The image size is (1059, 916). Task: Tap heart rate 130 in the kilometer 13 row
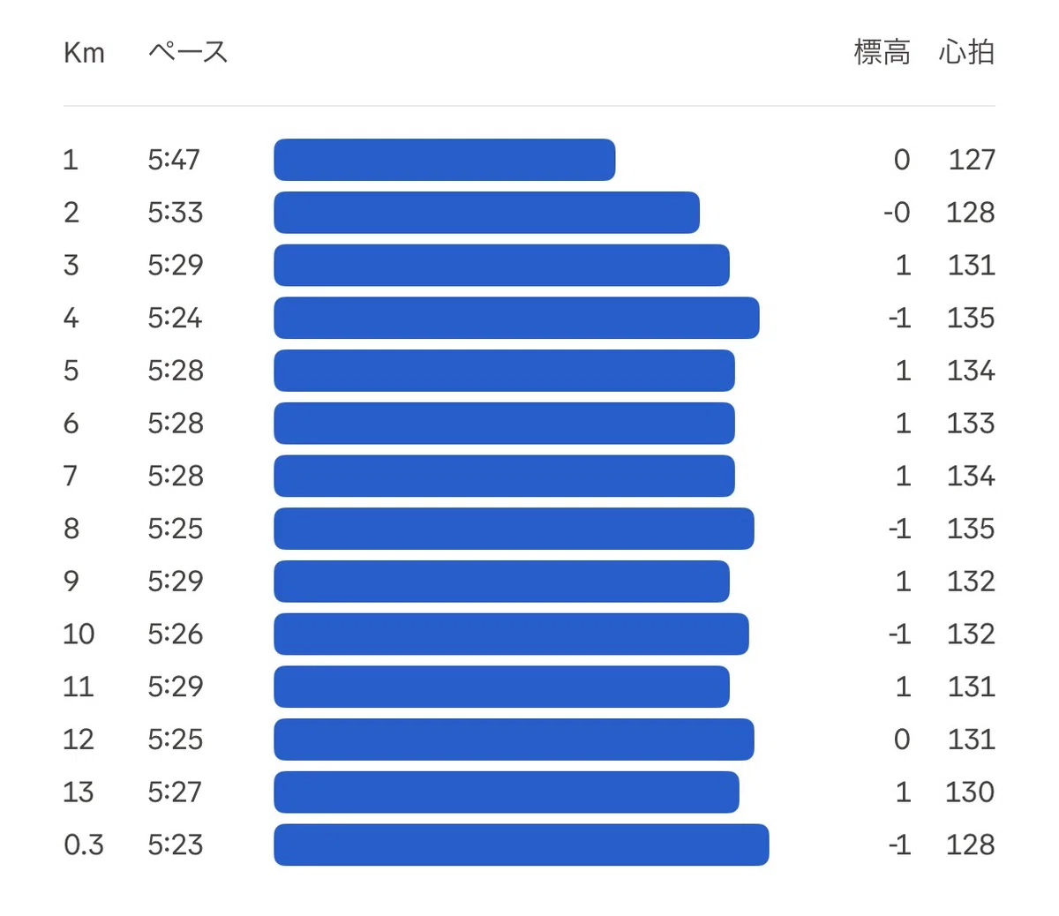[x=970, y=792]
